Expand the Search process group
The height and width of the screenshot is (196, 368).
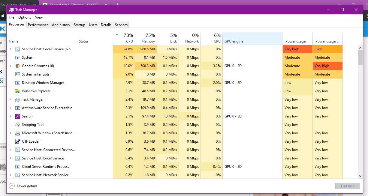click(11, 116)
